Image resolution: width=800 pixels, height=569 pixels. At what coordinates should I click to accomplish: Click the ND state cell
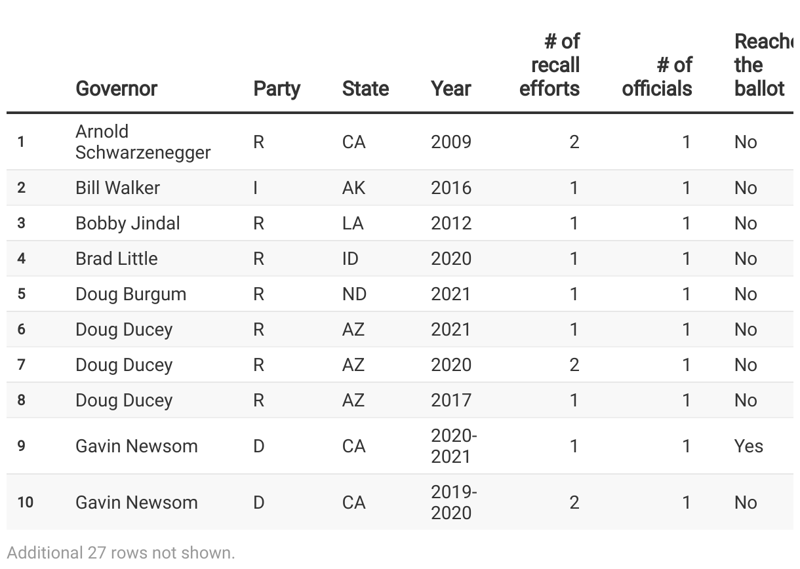(354, 294)
